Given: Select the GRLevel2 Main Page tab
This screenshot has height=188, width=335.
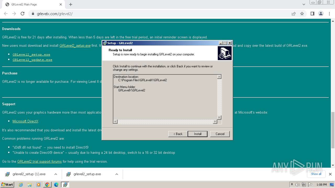Looking at the screenshot, I should pyautogui.click(x=33, y=4).
